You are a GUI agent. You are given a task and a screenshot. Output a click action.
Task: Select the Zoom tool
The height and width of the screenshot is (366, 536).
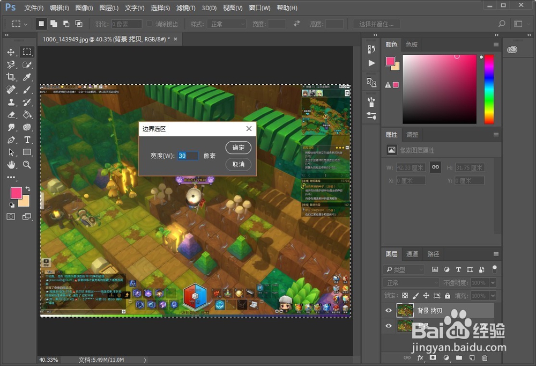click(x=27, y=165)
